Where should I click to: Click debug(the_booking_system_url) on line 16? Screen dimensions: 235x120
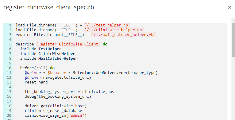pos(58,97)
